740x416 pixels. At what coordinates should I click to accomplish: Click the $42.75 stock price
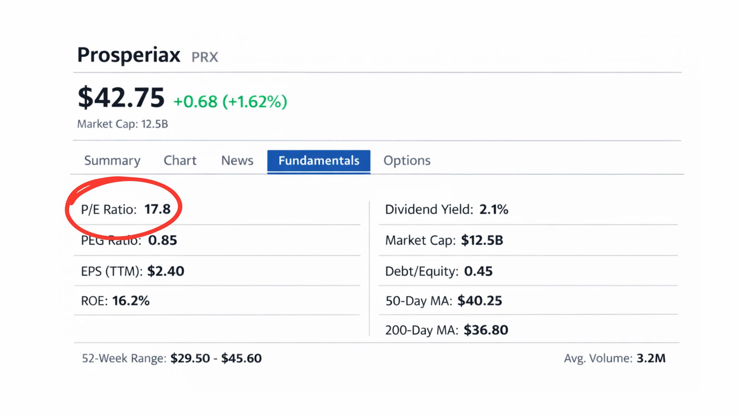(121, 98)
